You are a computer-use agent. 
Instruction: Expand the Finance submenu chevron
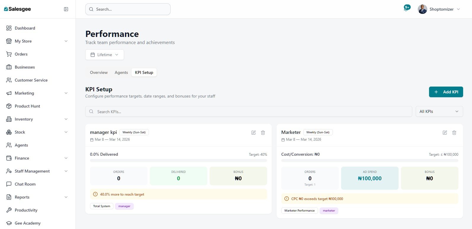(x=66, y=158)
